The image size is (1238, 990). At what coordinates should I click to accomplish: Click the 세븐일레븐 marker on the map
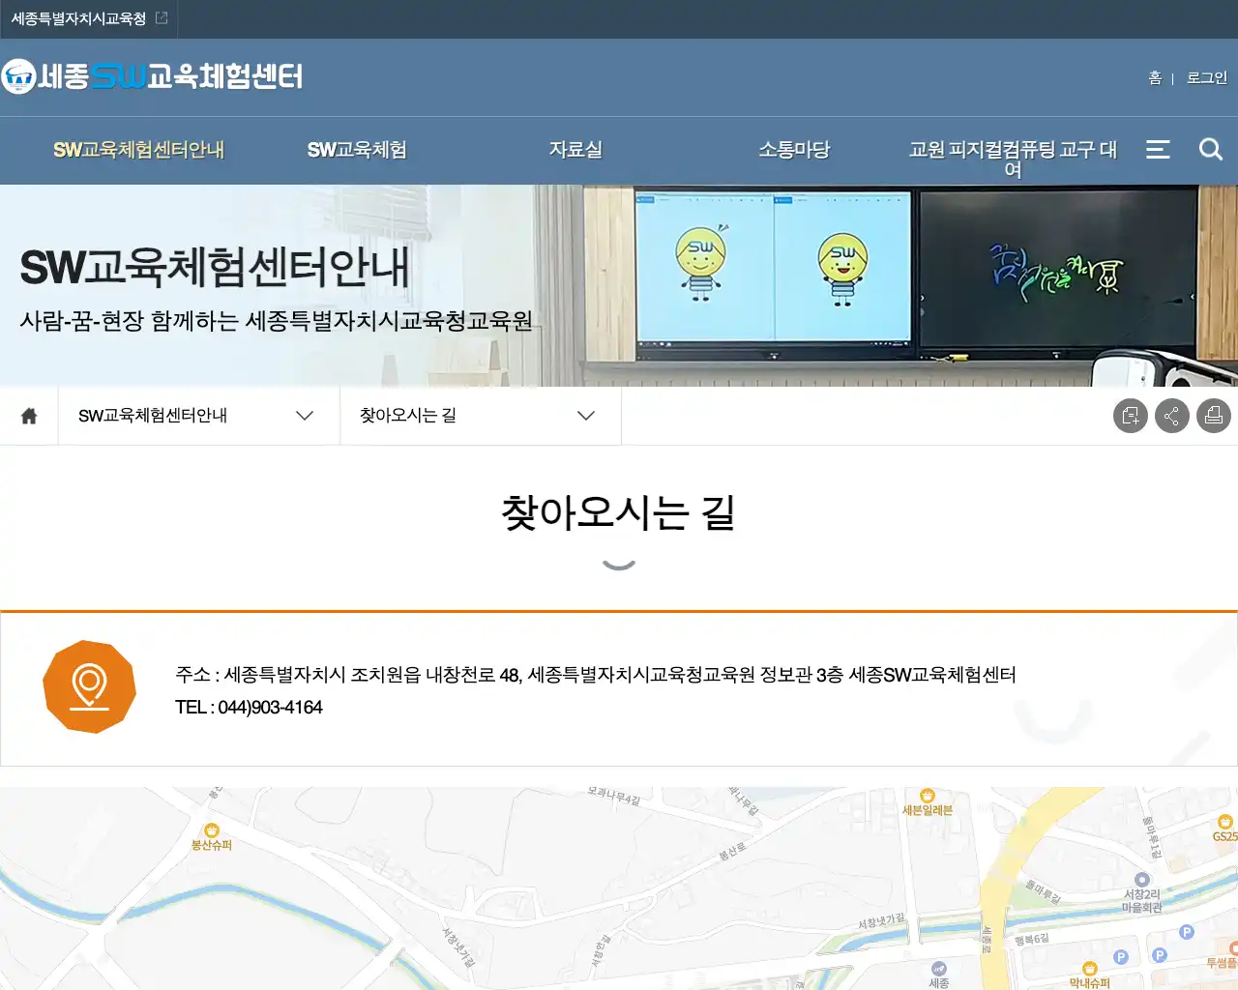(x=927, y=802)
